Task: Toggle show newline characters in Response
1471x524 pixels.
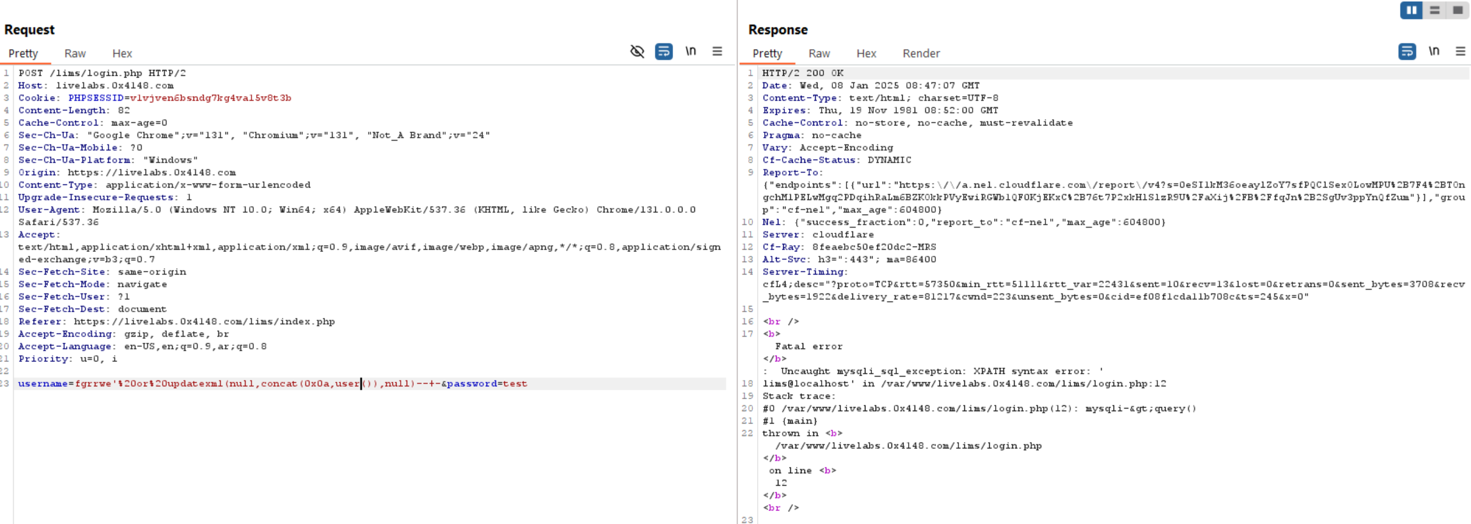Action: click(1434, 51)
